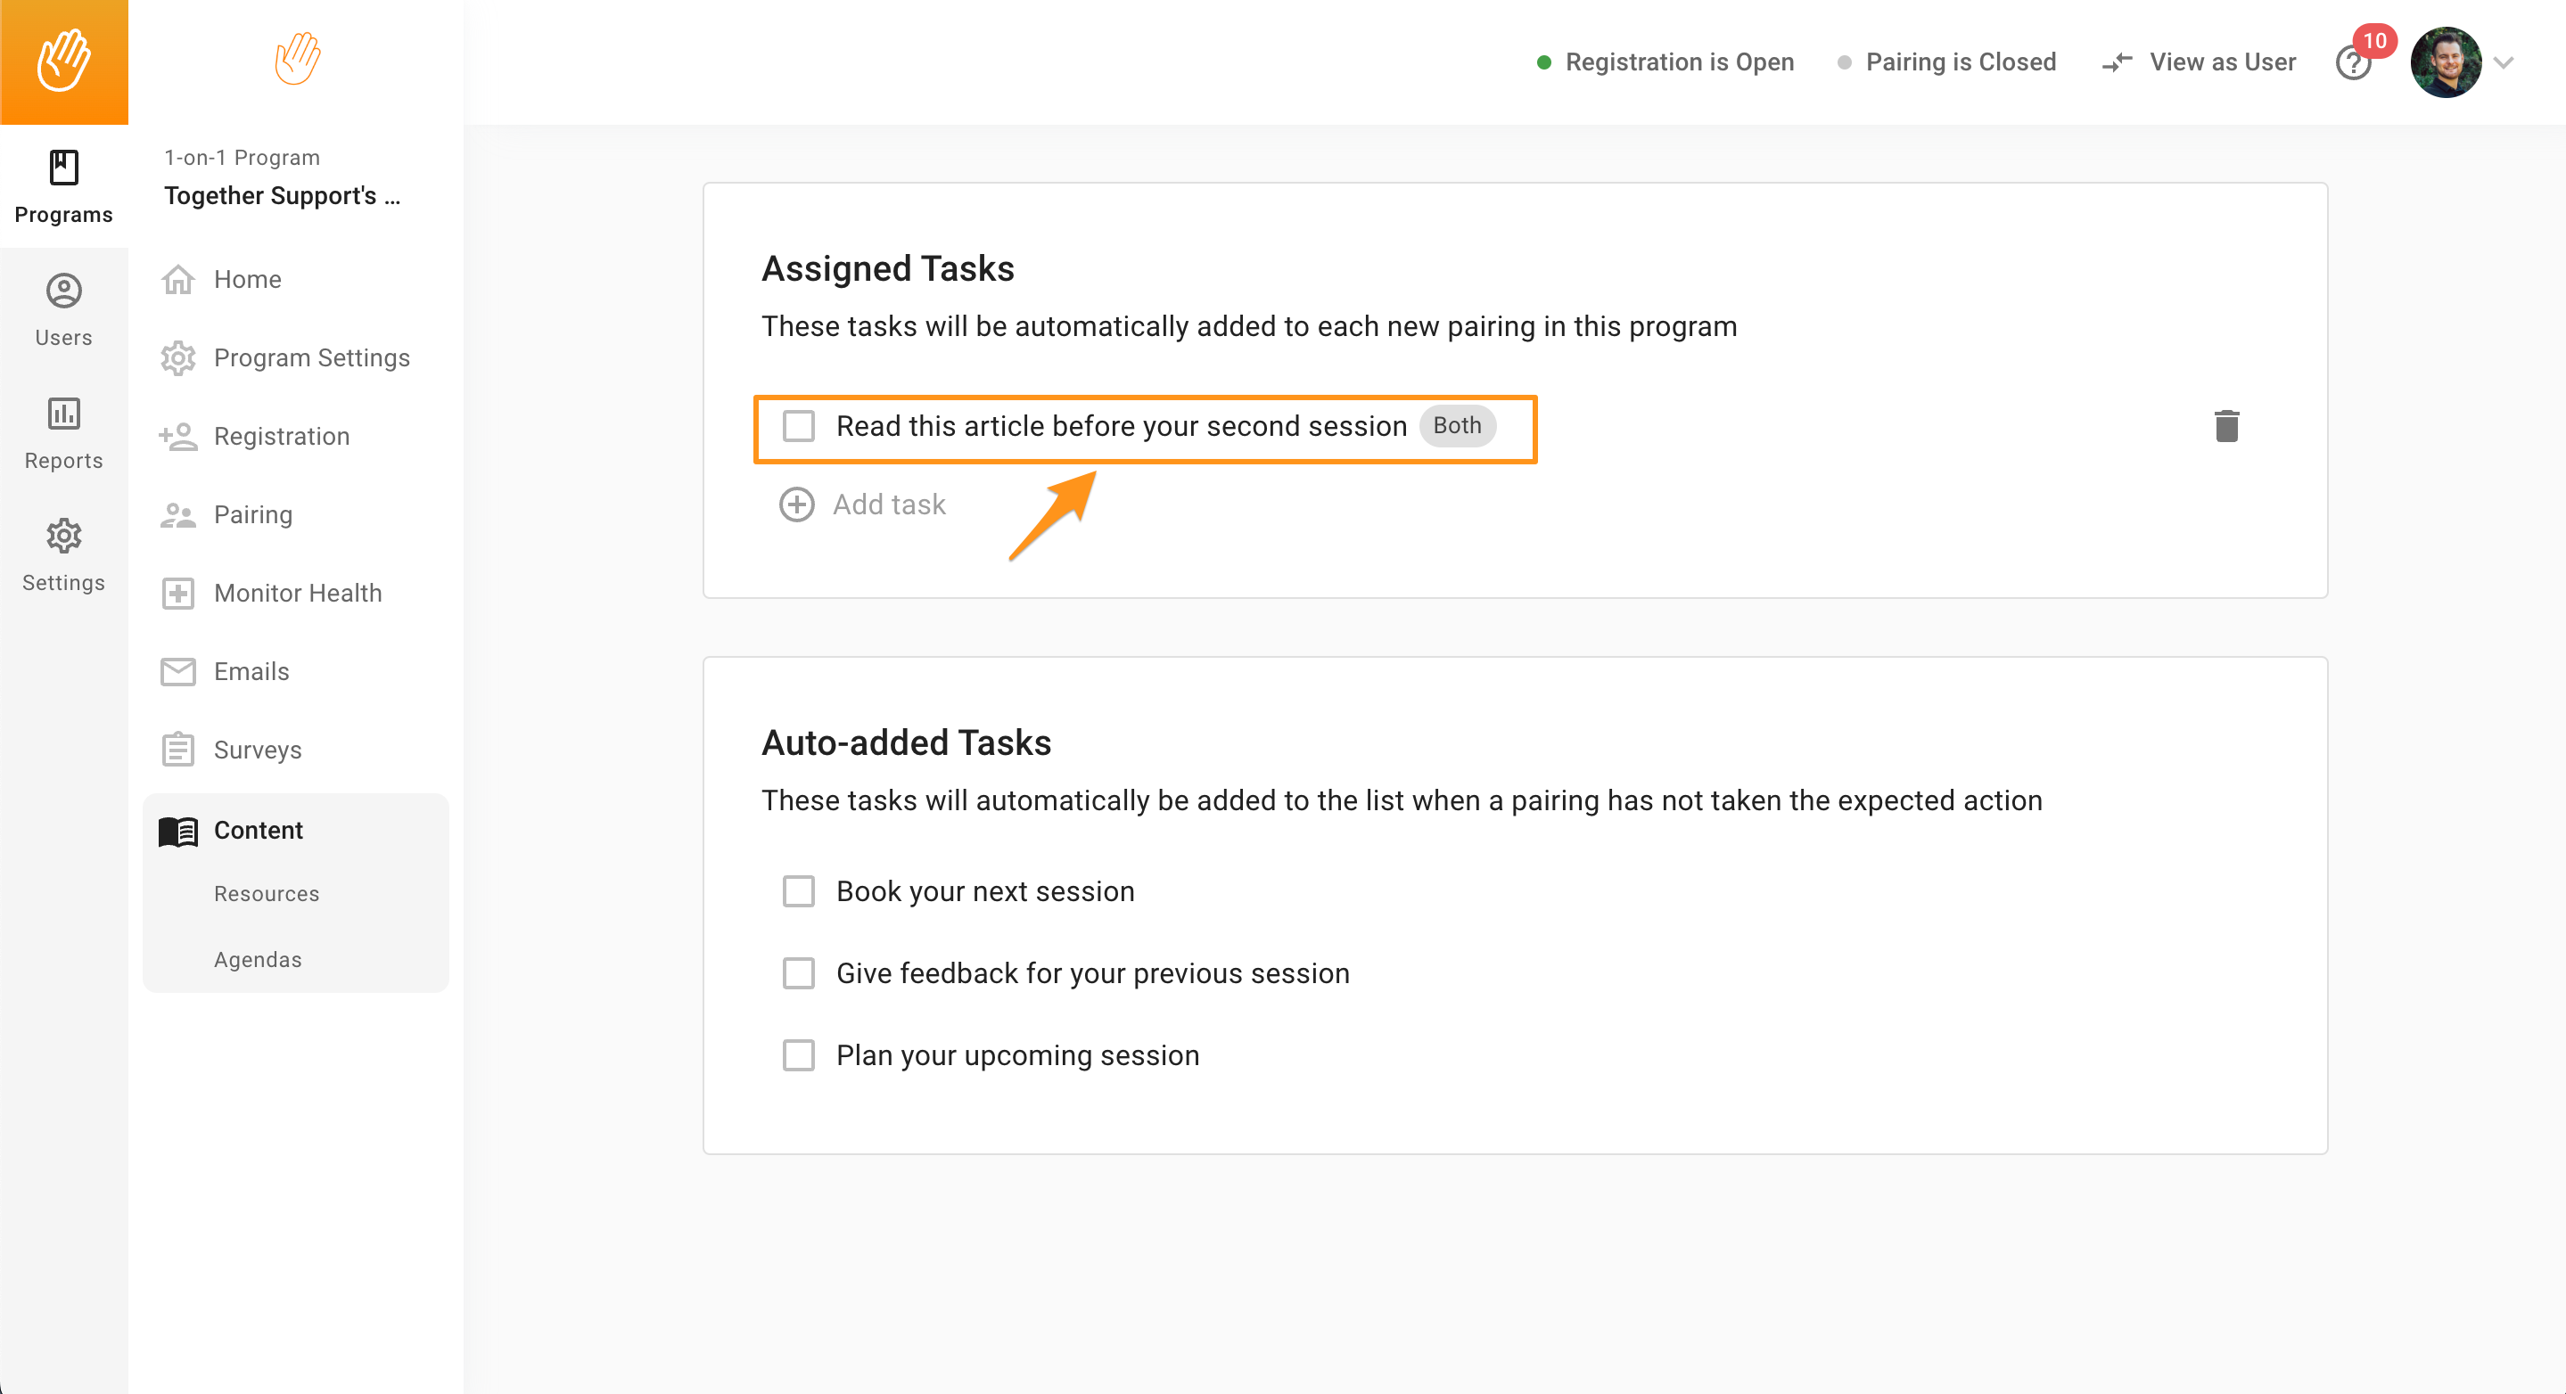2566x1394 pixels.
Task: Click Registration is Open status
Action: tap(1679, 62)
